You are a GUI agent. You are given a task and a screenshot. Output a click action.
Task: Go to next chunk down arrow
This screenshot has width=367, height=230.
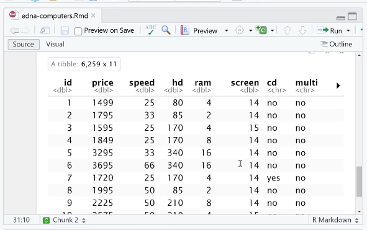[x=302, y=30]
